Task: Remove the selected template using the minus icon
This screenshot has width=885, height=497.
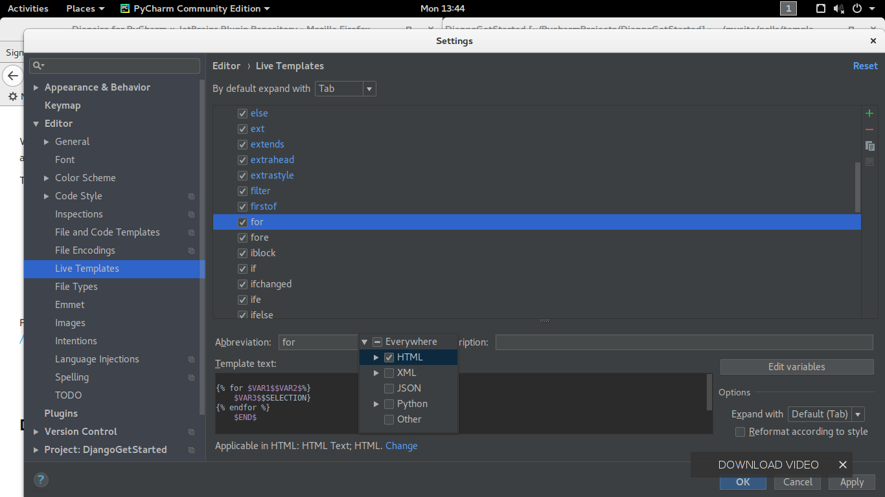Action: pyautogui.click(x=869, y=129)
